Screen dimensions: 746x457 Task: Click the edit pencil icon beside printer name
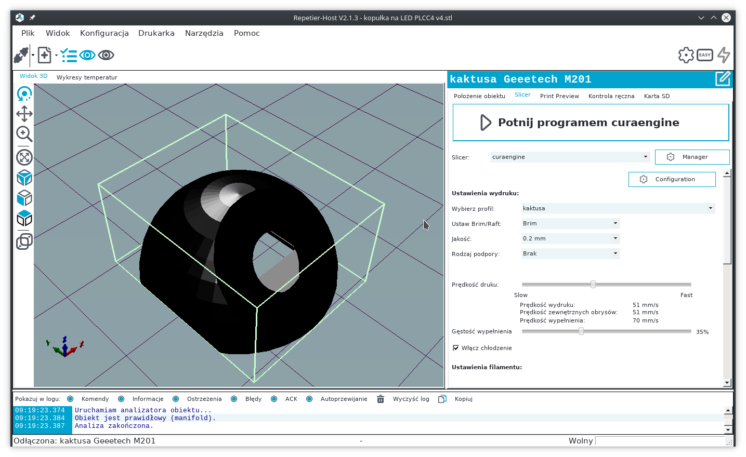(x=723, y=79)
